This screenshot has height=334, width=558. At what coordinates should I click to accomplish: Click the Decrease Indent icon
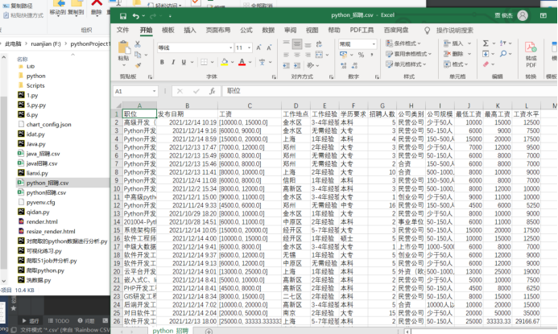(286, 65)
